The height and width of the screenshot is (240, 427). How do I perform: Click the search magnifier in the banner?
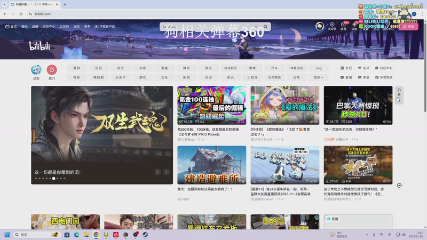pos(265,26)
